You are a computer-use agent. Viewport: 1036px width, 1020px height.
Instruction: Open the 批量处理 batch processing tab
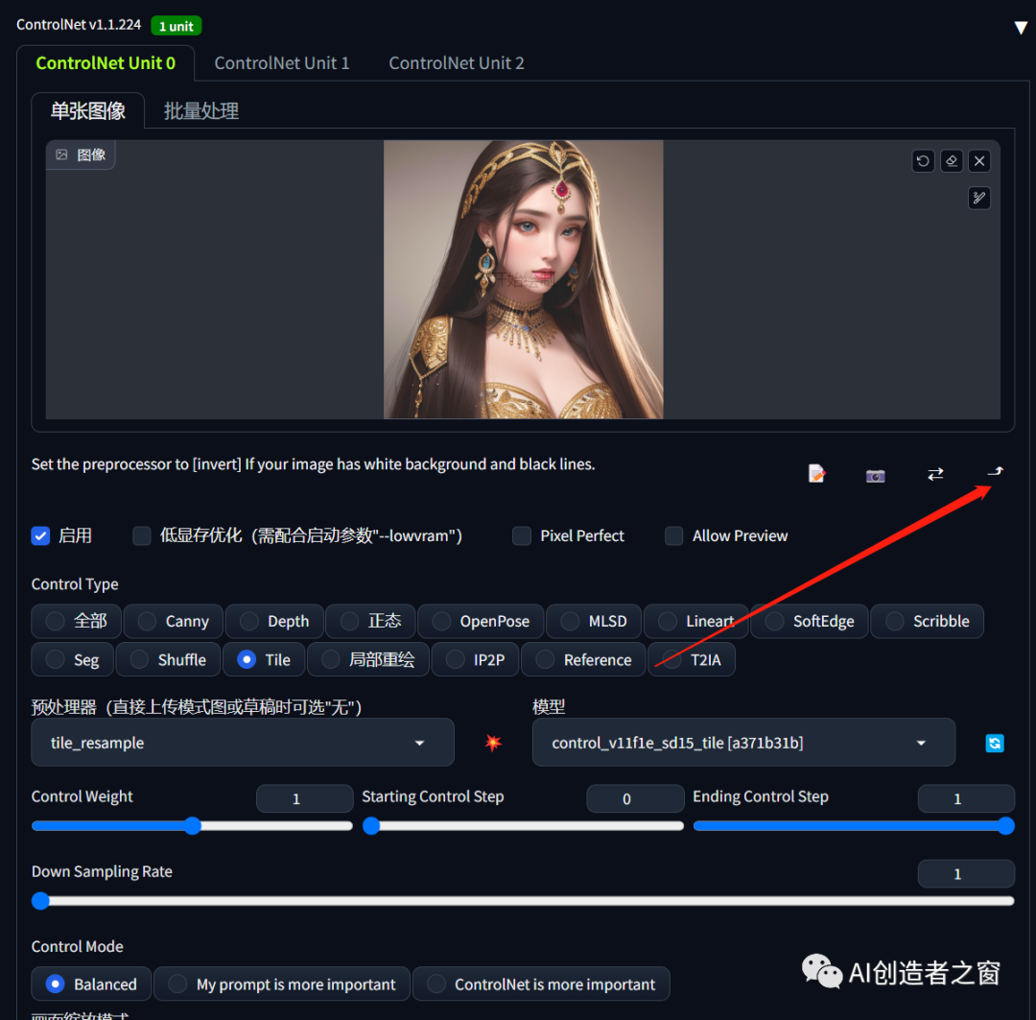pyautogui.click(x=200, y=110)
